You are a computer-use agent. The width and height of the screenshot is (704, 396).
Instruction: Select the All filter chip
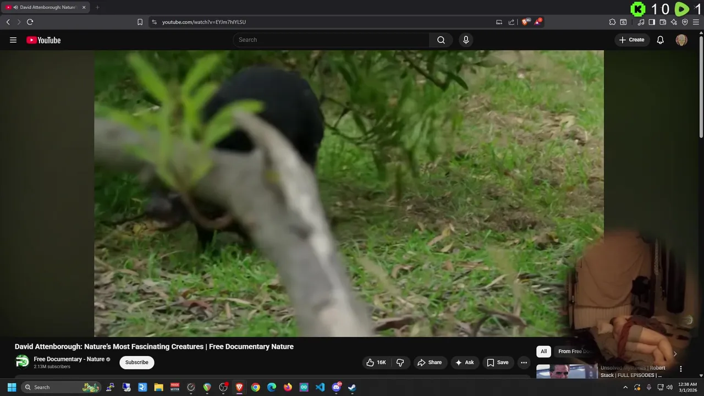click(543, 351)
